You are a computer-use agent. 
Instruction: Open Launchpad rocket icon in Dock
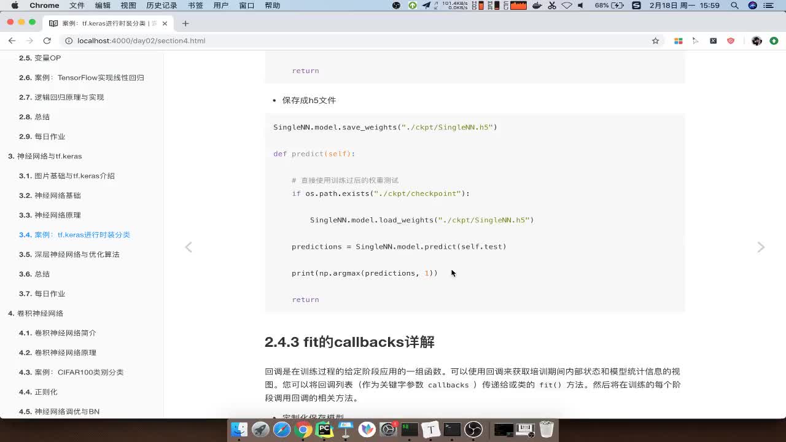(260, 429)
